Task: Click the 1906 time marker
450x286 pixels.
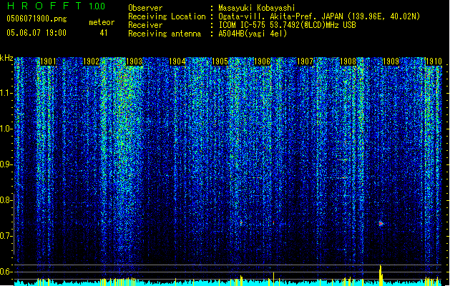Action: 263,61
